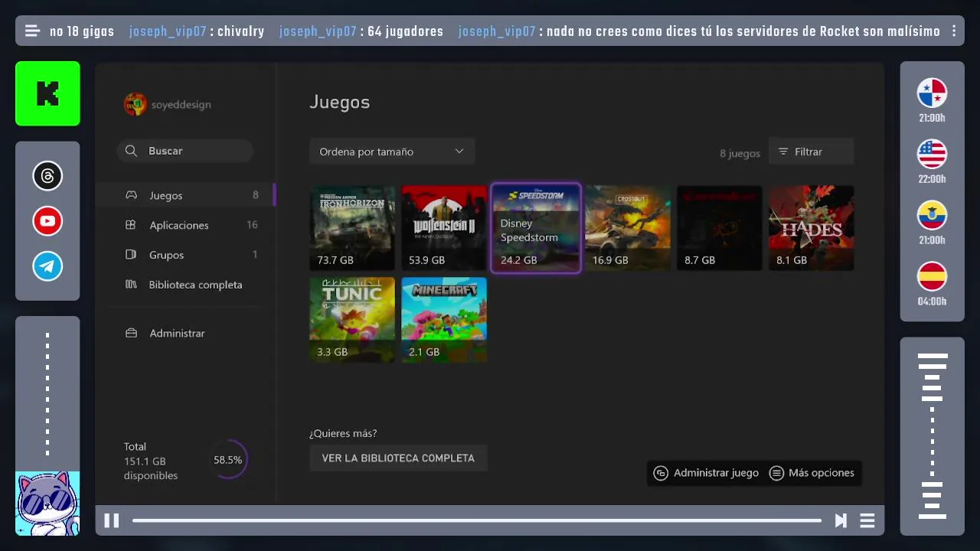Click the 58.5% storage usage ring
980x551 pixels.
(228, 460)
